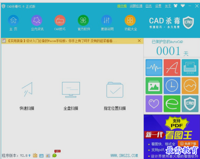Open the title bar dropdown arrow menu
The image size is (200, 159).
point(183,6)
